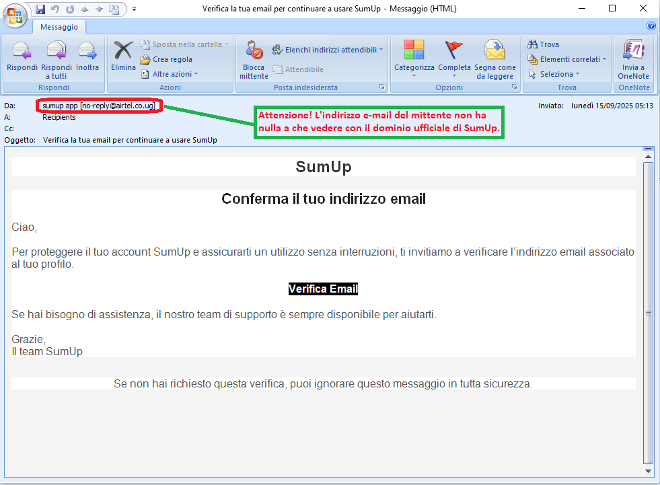Switch to the Messaggio ribbon tab
The width and height of the screenshot is (660, 485).
coord(59,27)
